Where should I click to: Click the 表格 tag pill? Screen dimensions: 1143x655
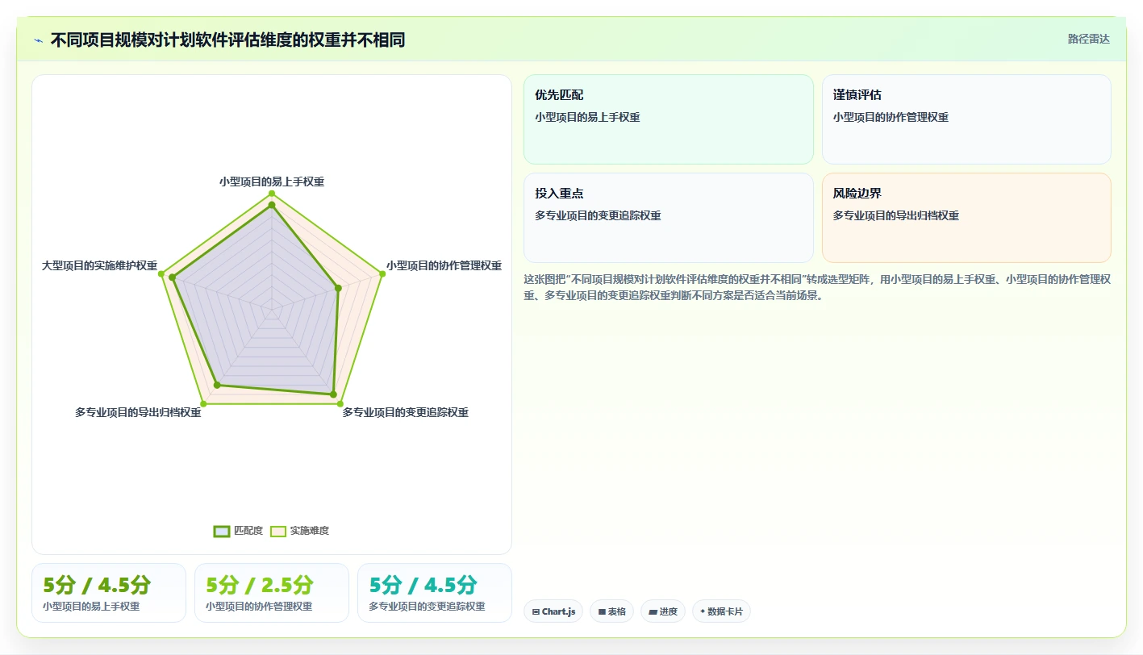pos(612,611)
